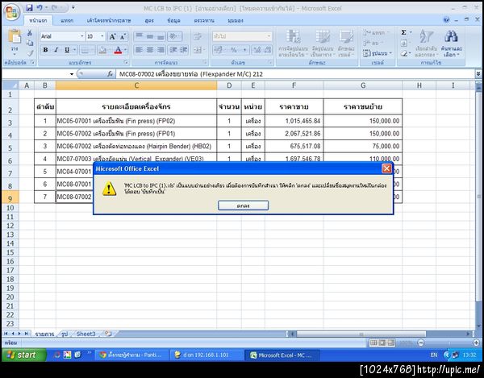Image resolution: width=484 pixels, height=378 pixels.
Task: Toggle Bold formatting button
Action: point(45,50)
